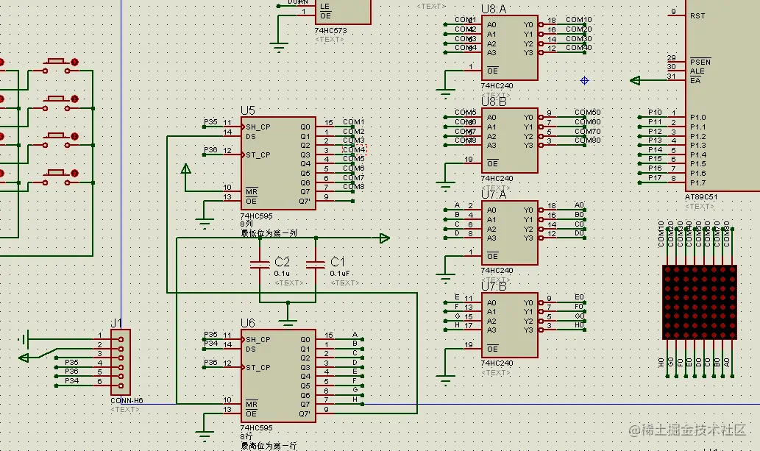Click the COM80 output label on U8:B
760x451 pixels.
click(587, 140)
